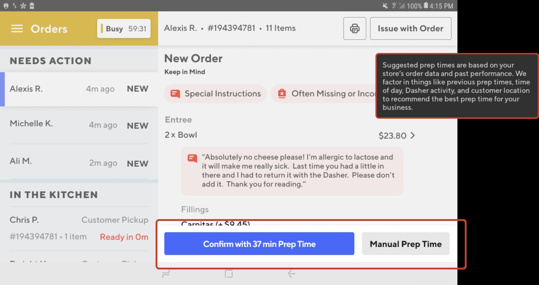Click the printer icon button
This screenshot has height=285, width=539.
tap(355, 28)
